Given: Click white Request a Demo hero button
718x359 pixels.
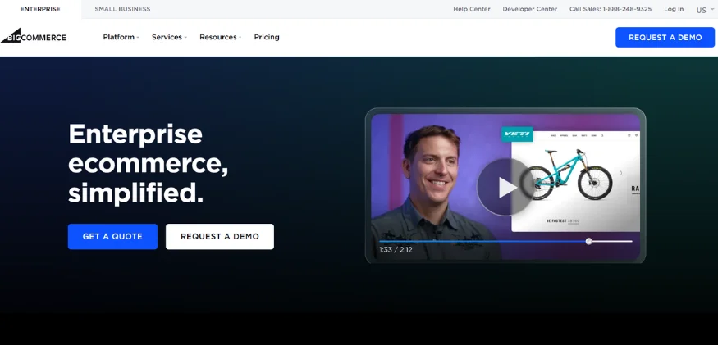Looking at the screenshot, I should click(x=220, y=236).
